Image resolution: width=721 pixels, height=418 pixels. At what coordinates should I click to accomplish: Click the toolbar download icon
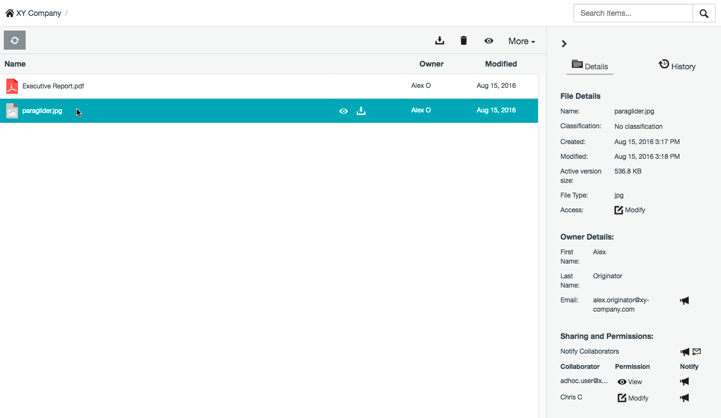(439, 40)
